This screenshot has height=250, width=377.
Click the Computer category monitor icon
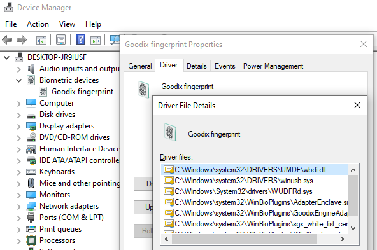31,103
